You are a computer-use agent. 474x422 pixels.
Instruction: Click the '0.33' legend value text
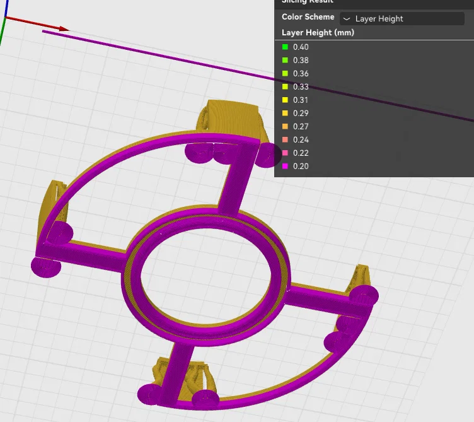301,86
